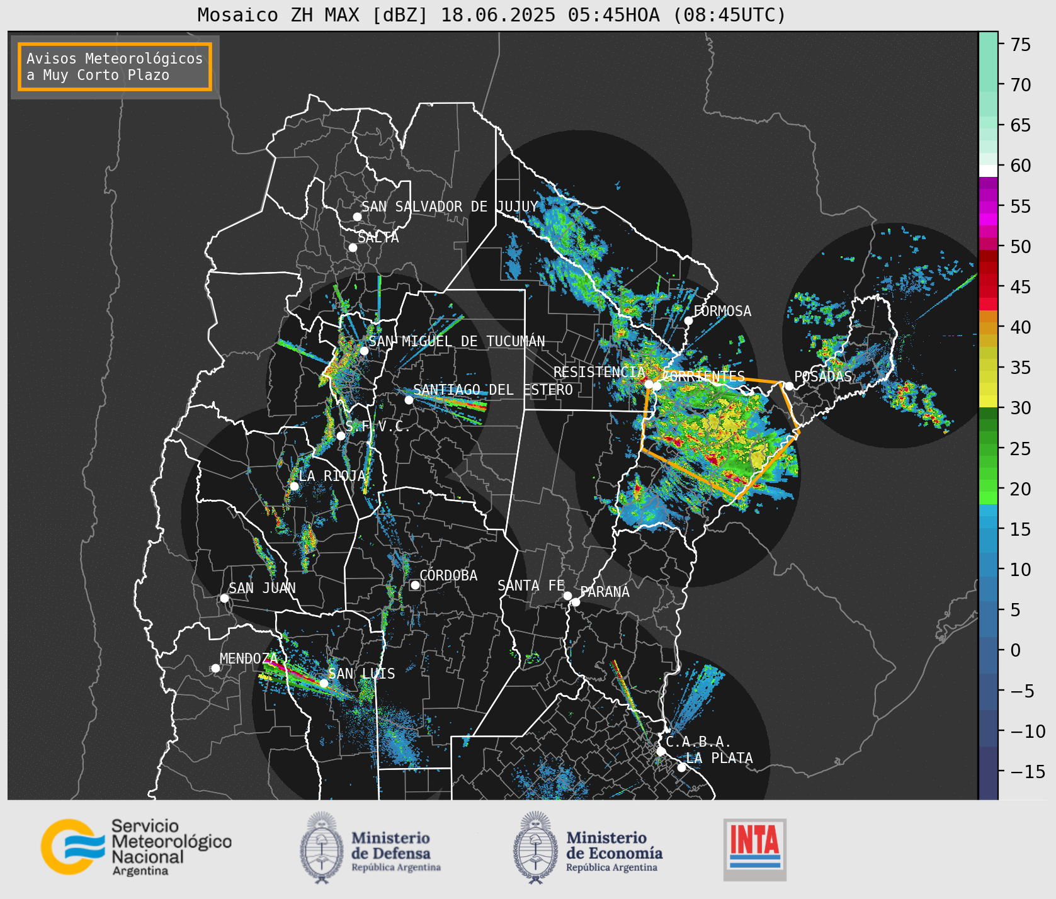Click the Ministerio de Economía logo
The image size is (1056, 899).
pos(588,847)
